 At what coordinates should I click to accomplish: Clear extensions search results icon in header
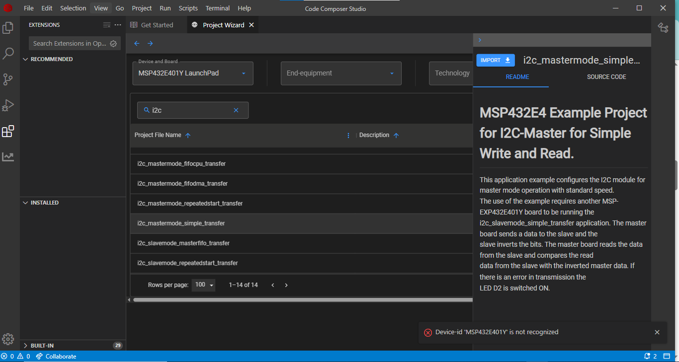(x=106, y=25)
